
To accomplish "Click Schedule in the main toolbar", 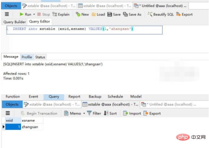I will [115, 97].
